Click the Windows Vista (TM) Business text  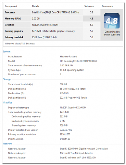[20, 44]
